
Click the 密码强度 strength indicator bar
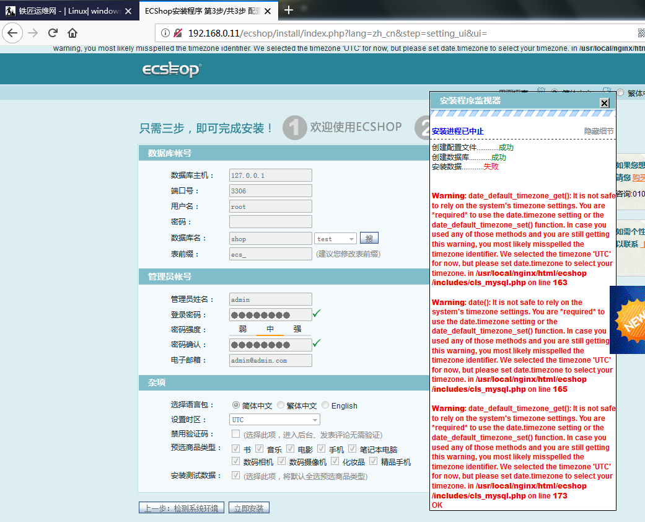pyautogui.click(x=270, y=330)
